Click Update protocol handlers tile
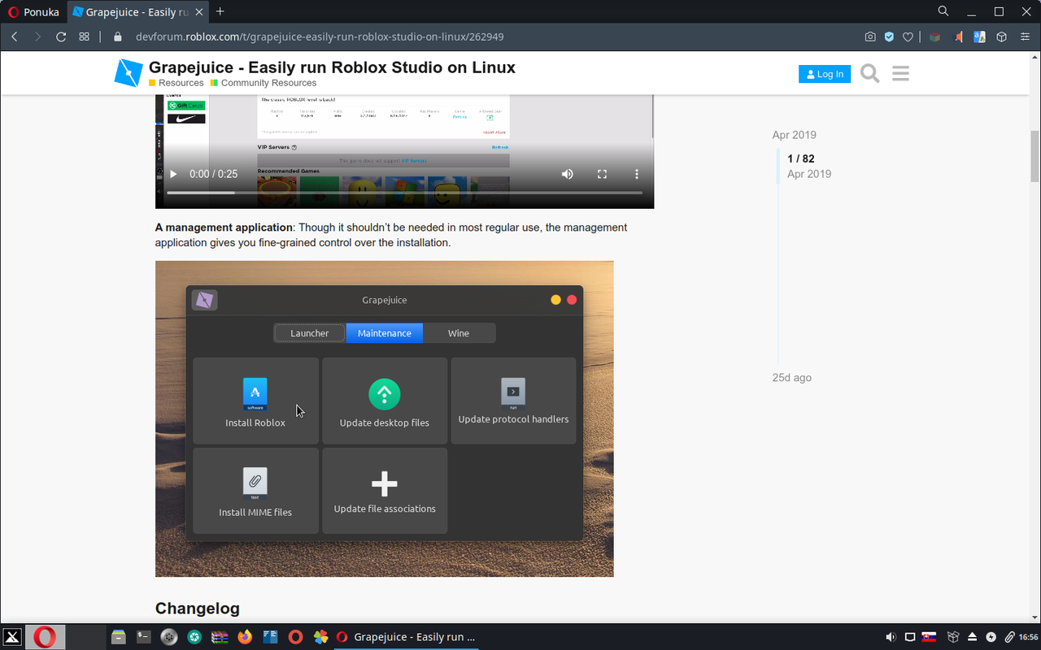1041x650 pixels. (x=513, y=401)
